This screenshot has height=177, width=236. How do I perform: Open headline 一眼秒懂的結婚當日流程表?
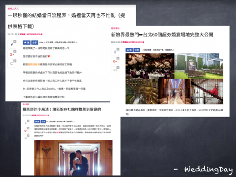click(x=66, y=21)
